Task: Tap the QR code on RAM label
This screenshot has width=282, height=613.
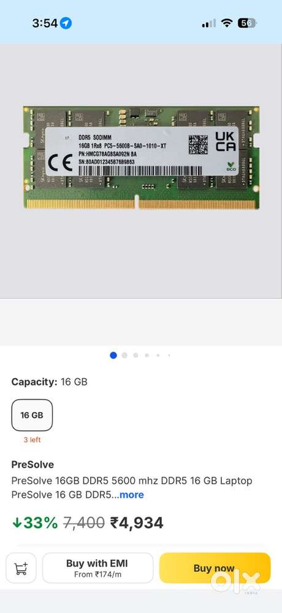Action: (198, 145)
